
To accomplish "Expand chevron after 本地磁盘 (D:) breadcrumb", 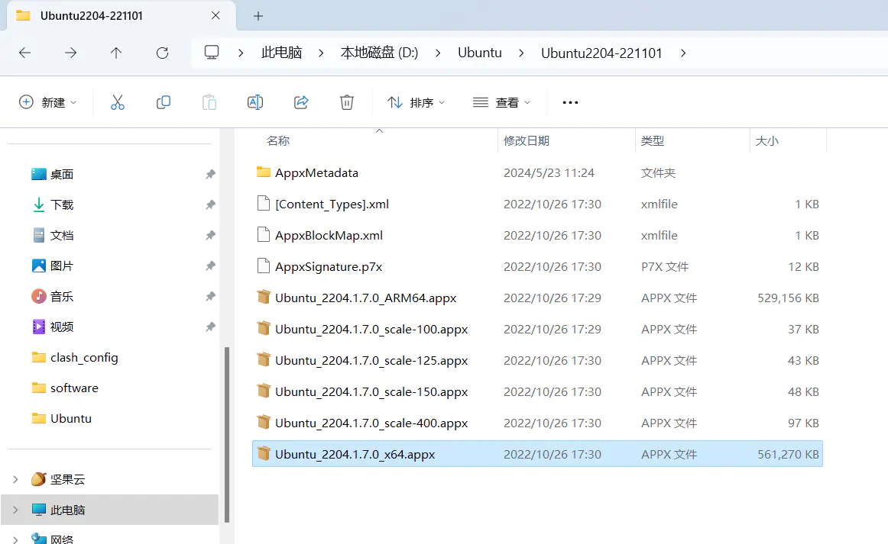I will coord(439,53).
